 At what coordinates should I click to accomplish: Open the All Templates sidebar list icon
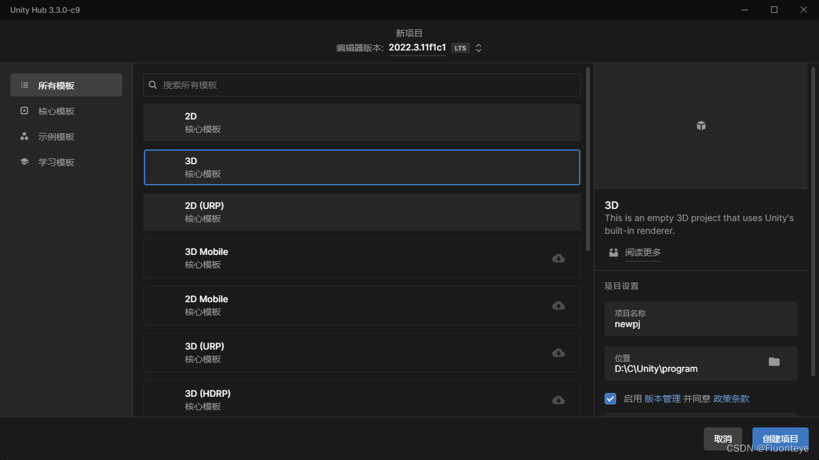pyautogui.click(x=24, y=85)
